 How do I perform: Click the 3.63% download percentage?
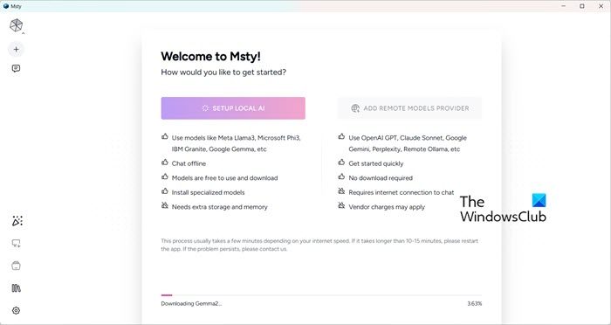coord(474,303)
